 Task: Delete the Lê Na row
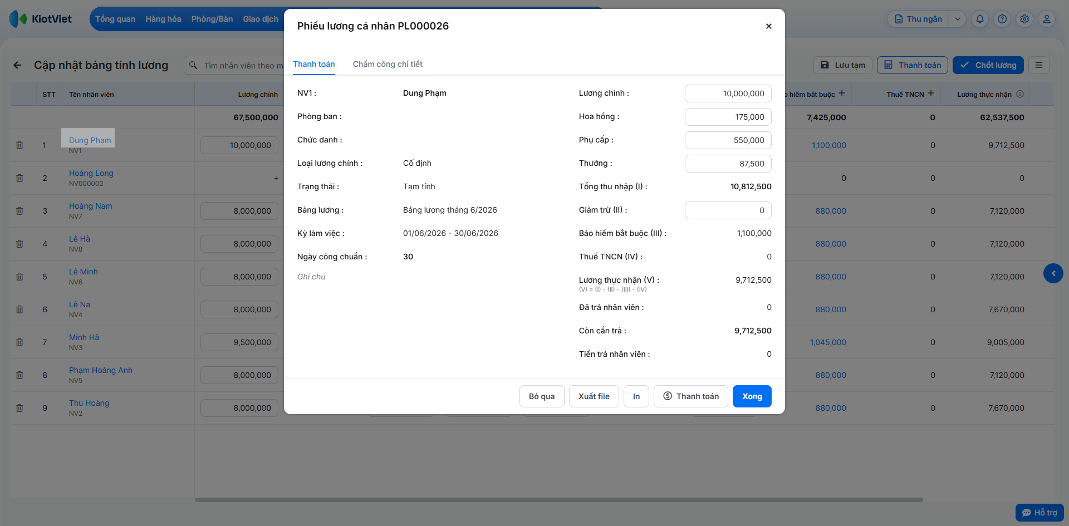pos(19,309)
